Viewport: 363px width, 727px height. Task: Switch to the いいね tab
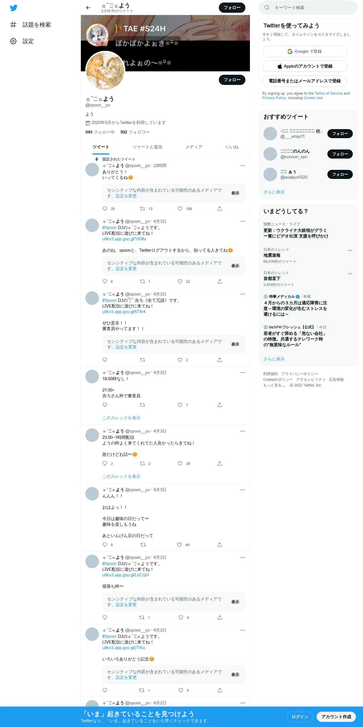[x=232, y=147]
